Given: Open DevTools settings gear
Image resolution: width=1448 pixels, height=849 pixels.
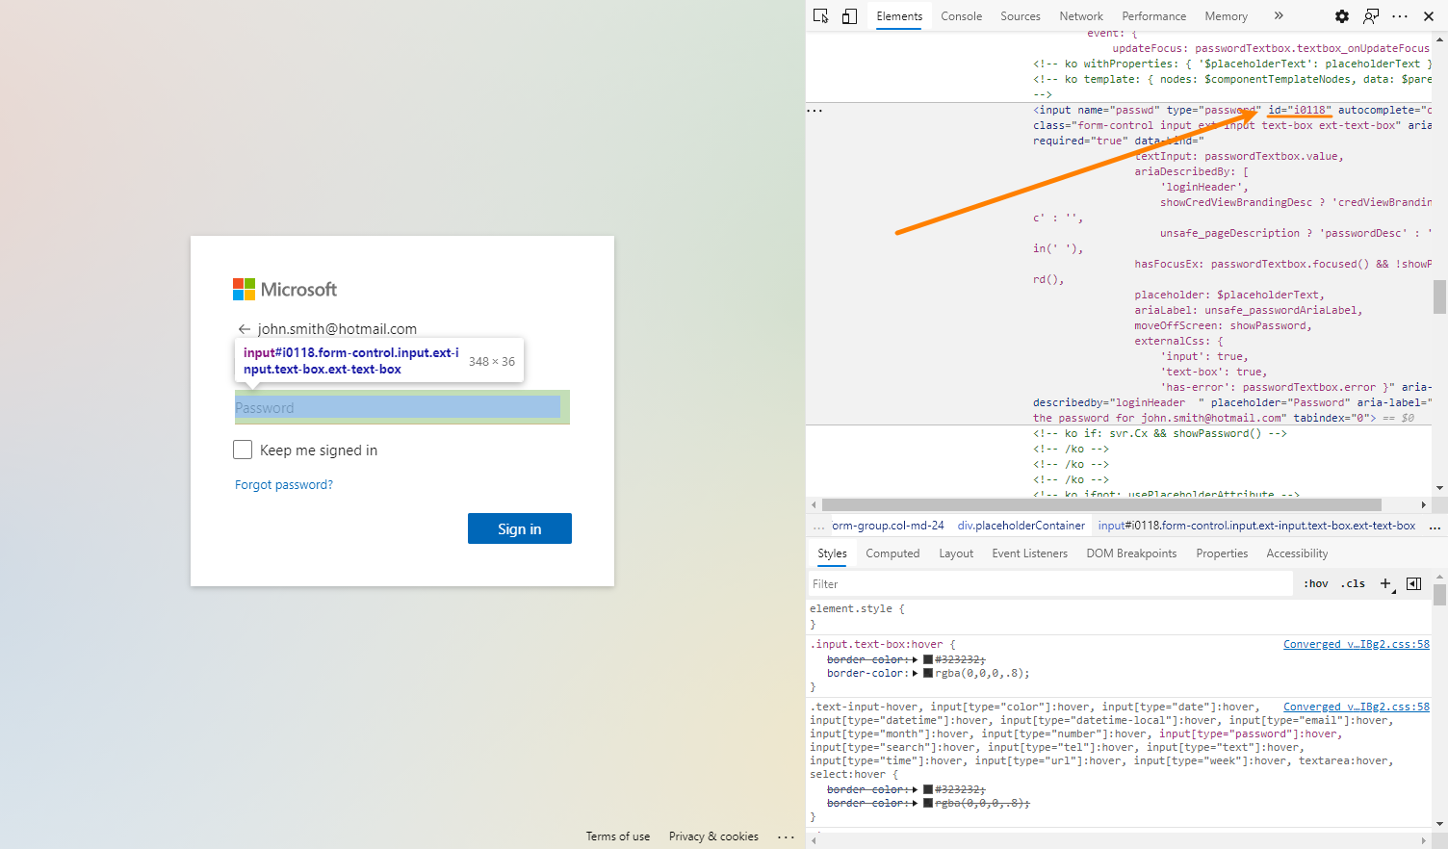Looking at the screenshot, I should click(x=1341, y=15).
